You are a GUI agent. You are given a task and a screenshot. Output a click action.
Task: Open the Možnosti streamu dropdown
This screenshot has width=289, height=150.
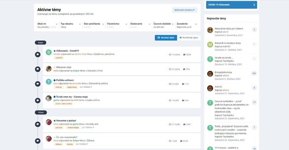click(x=185, y=10)
